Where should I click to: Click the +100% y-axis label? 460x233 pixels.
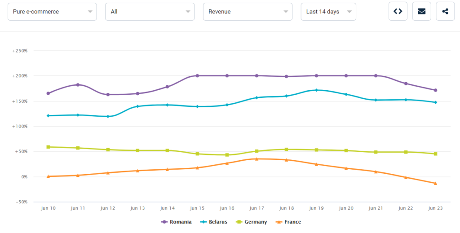[20, 126]
